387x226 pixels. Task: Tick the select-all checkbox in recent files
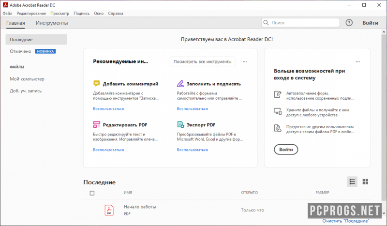[92, 193]
